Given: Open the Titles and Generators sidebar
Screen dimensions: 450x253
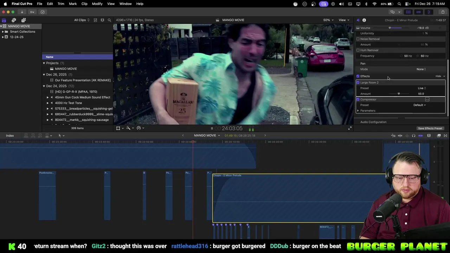Looking at the screenshot, I should [x=24, y=20].
